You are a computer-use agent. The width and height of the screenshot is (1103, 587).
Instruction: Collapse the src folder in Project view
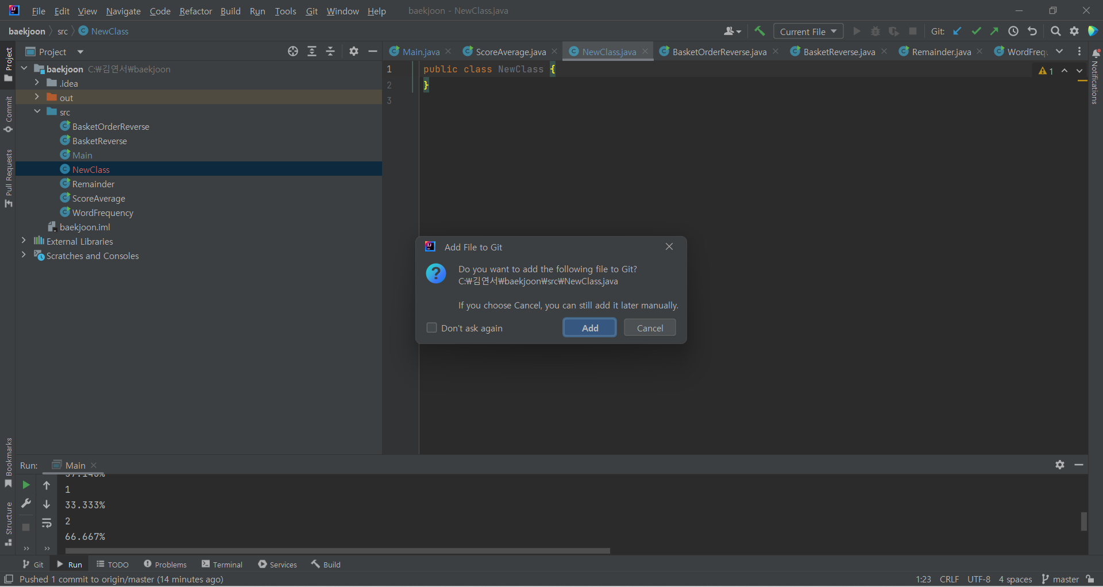37,111
